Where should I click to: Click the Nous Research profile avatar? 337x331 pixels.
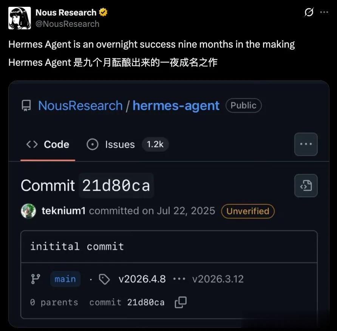pos(20,18)
